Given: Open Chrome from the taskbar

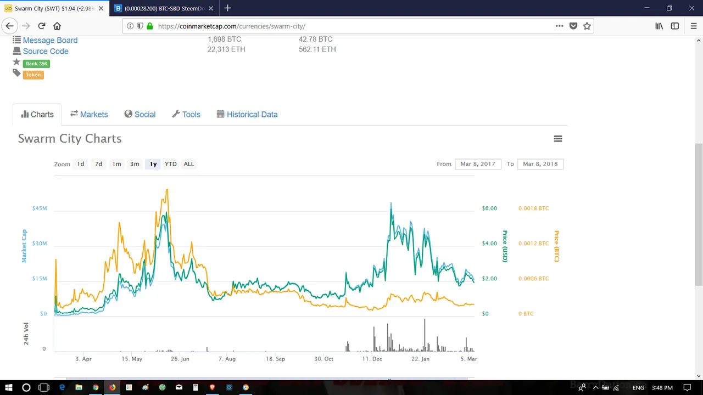Looking at the screenshot, I should point(96,387).
